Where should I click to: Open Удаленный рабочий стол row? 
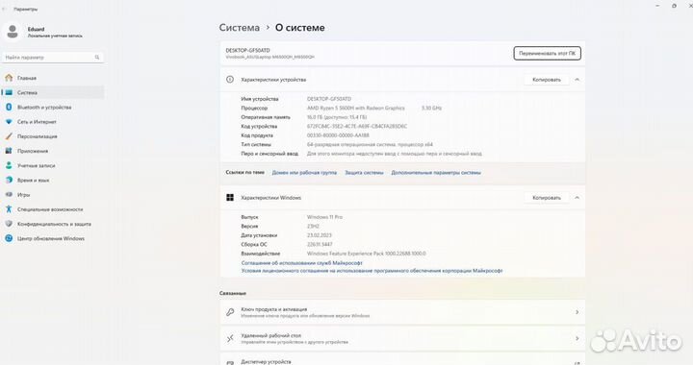click(x=402, y=338)
